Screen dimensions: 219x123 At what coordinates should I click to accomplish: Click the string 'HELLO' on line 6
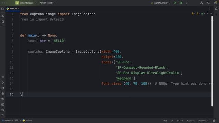click(59, 41)
